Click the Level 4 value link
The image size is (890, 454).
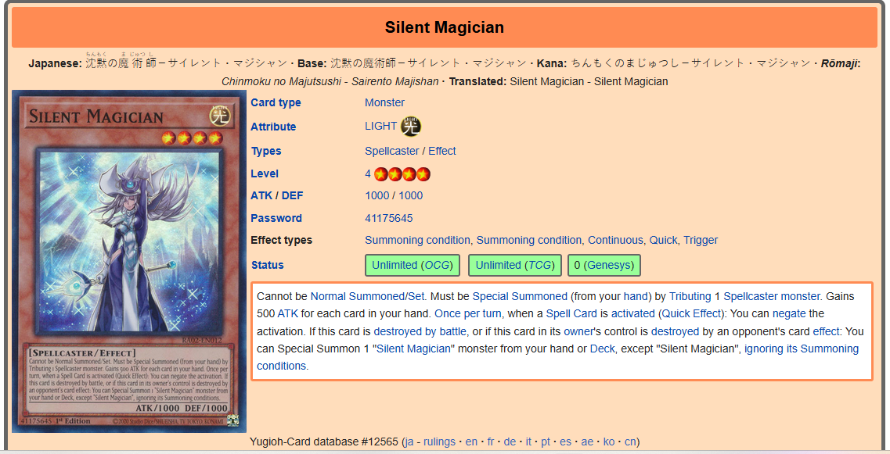point(368,174)
